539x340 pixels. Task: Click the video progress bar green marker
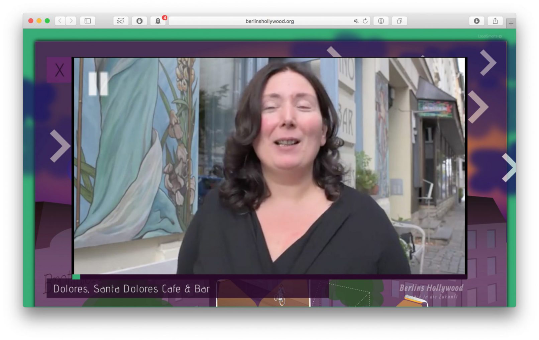click(x=76, y=277)
